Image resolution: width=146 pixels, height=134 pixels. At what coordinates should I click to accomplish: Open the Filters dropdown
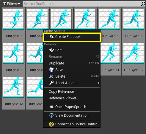12,4
